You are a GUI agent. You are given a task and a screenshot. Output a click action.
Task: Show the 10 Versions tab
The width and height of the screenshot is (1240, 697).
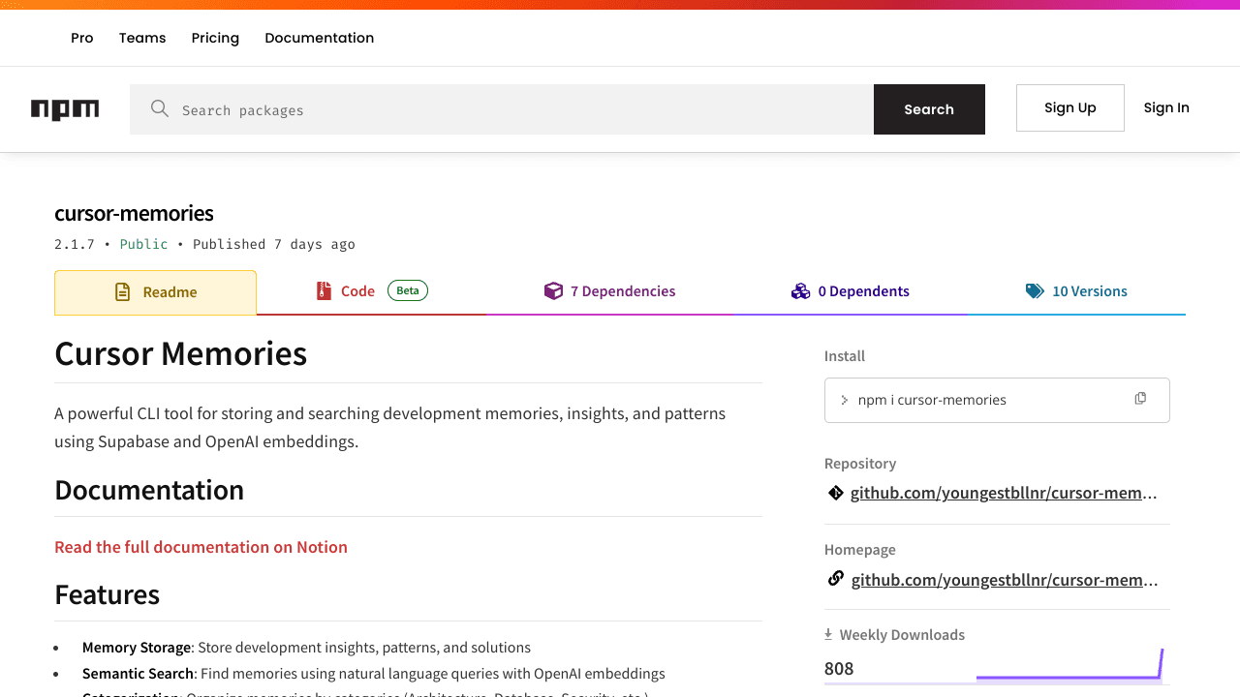pyautogui.click(x=1076, y=291)
